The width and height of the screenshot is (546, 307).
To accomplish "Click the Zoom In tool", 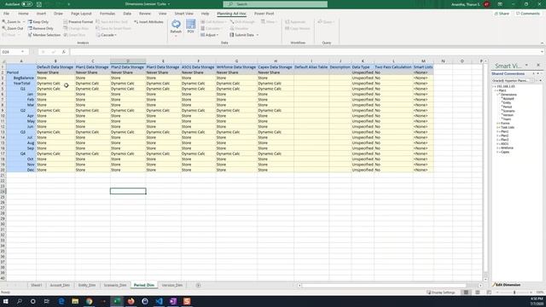I will [x=11, y=21].
